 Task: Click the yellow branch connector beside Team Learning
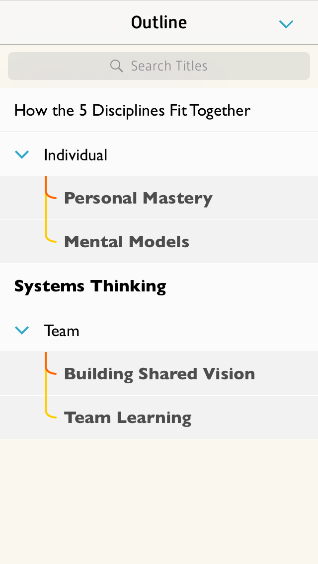48,410
